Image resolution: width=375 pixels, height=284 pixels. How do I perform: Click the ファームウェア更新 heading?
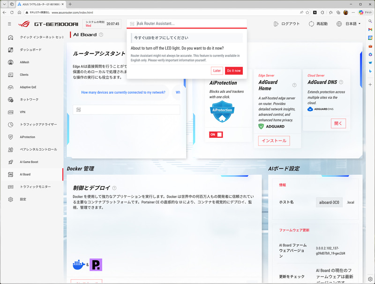(x=294, y=230)
